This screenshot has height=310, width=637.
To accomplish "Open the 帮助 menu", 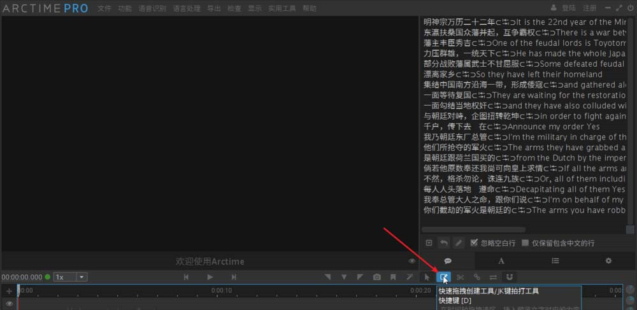I will [x=309, y=8].
